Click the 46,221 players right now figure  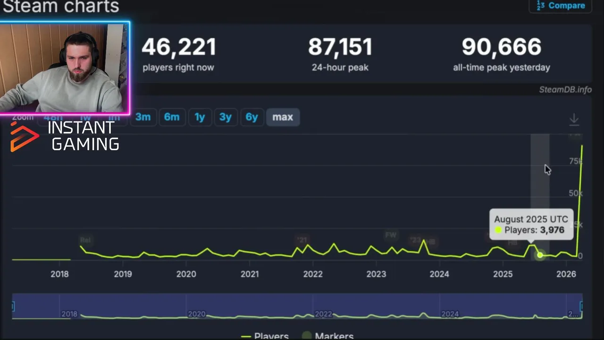click(x=179, y=47)
